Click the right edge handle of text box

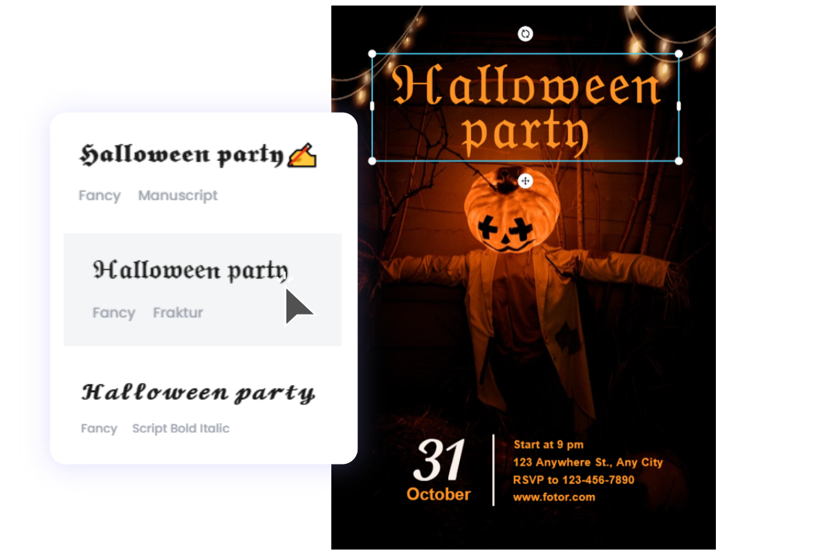(x=679, y=106)
